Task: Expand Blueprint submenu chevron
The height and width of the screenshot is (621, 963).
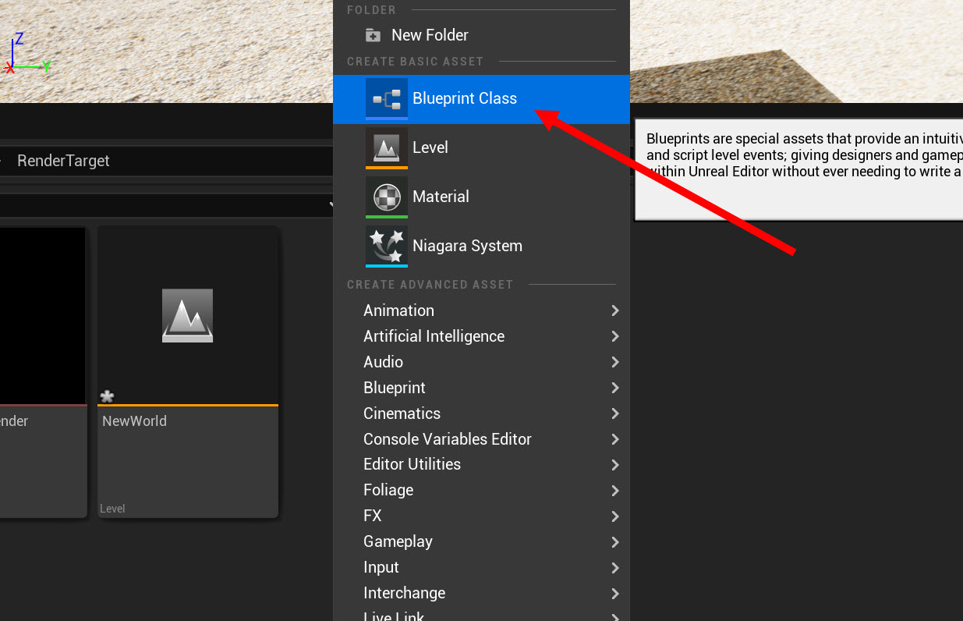Action: pyautogui.click(x=615, y=388)
